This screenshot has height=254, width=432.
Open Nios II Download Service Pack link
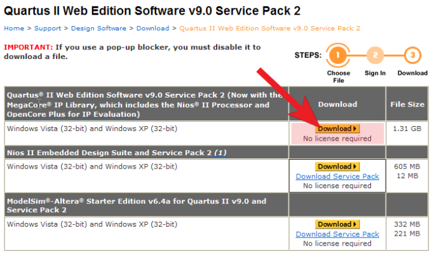coord(337,176)
